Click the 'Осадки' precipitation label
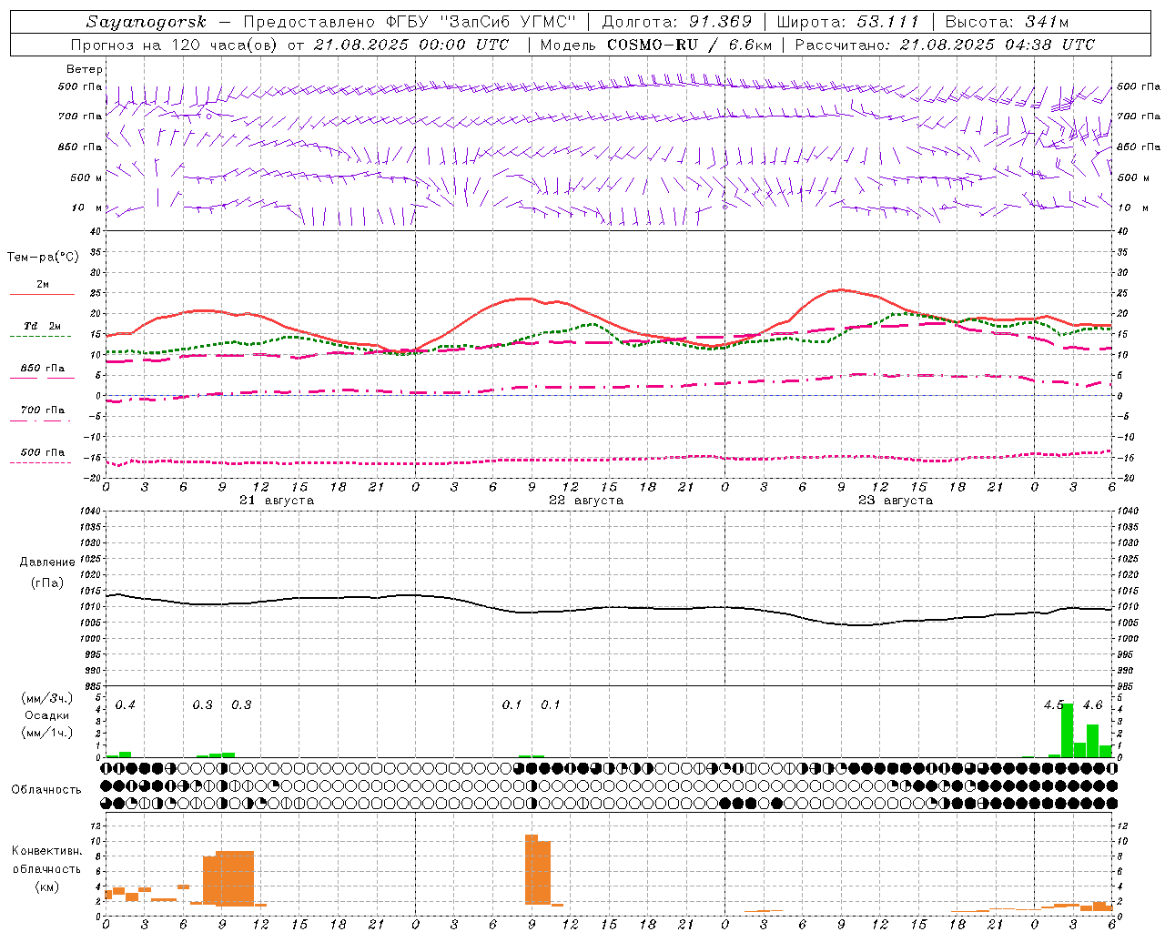1165x932 pixels. coord(47,715)
